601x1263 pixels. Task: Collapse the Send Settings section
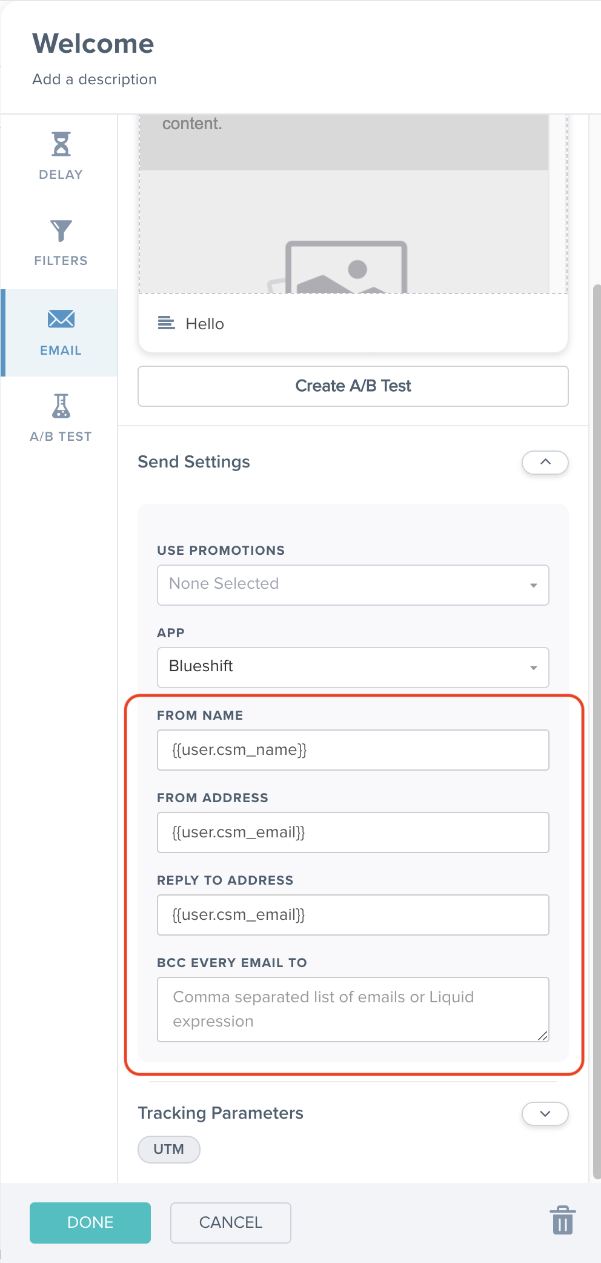click(544, 462)
